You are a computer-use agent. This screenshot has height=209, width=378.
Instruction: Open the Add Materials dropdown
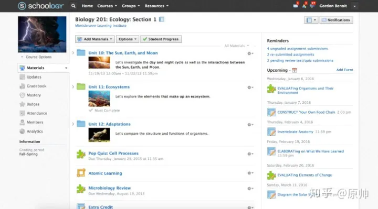click(94, 39)
